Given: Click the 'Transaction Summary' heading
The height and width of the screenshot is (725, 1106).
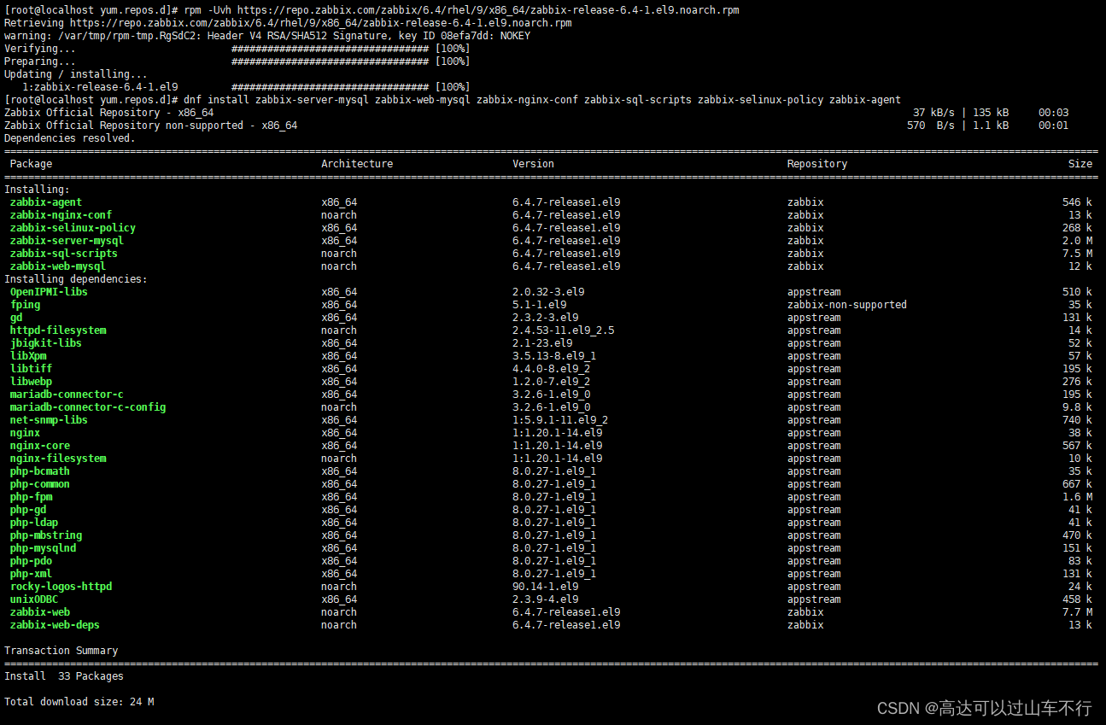Looking at the screenshot, I should pyautogui.click(x=61, y=651).
